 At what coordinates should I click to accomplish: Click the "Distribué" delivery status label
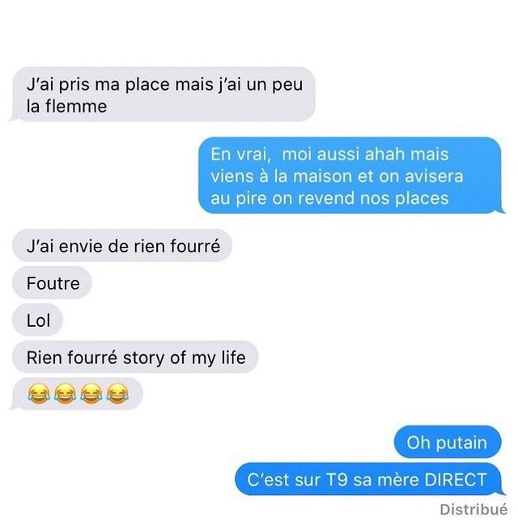click(x=473, y=510)
